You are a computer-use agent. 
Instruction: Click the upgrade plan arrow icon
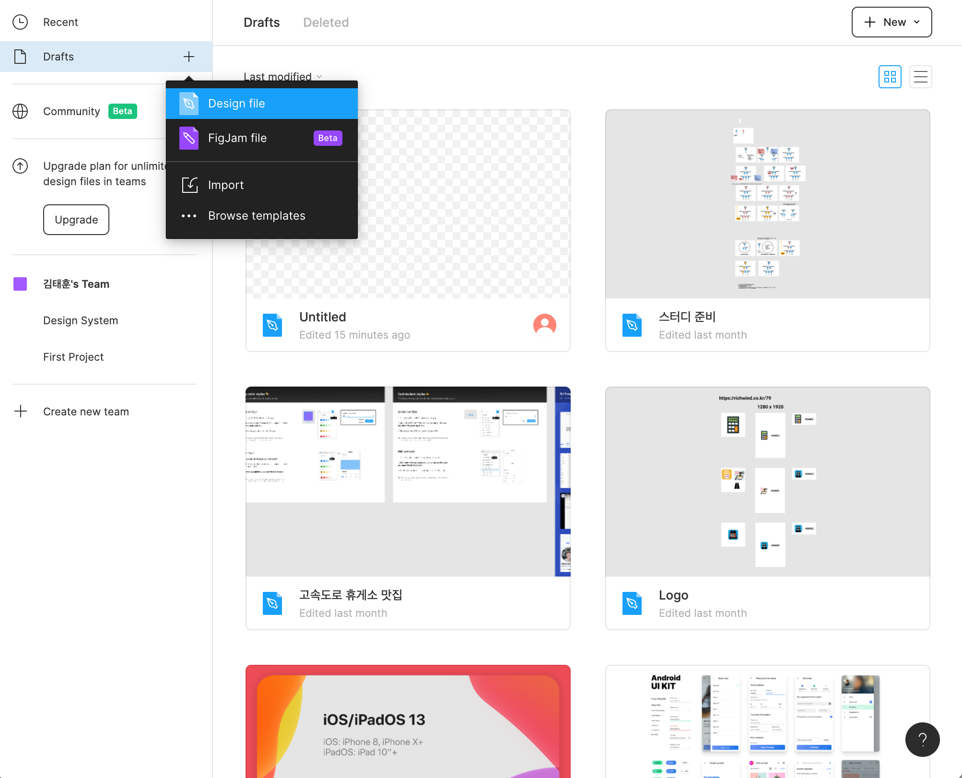(x=20, y=166)
